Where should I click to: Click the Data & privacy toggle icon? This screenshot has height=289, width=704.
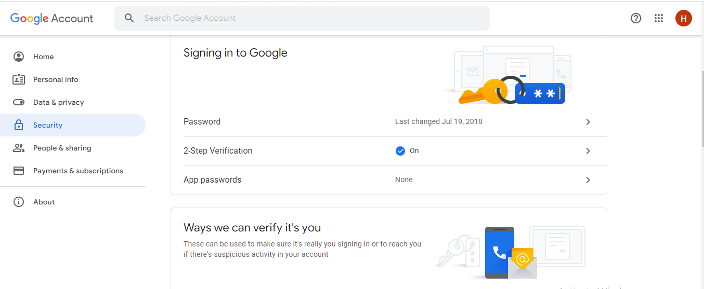19,102
